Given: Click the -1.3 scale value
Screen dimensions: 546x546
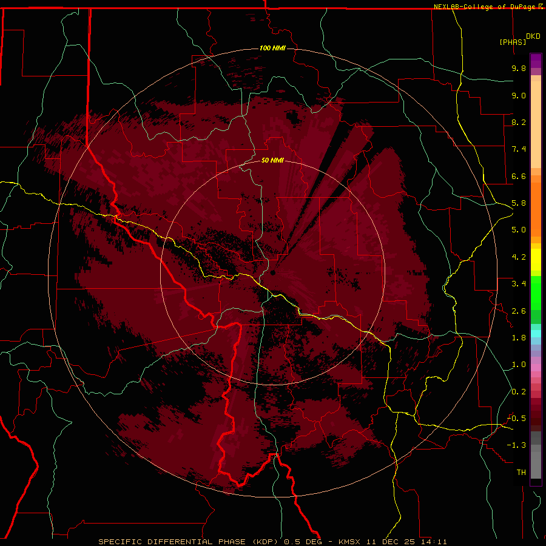Looking at the screenshot, I should [x=516, y=445].
